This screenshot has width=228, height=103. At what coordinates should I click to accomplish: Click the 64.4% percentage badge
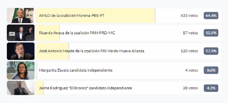pyautogui.click(x=211, y=16)
